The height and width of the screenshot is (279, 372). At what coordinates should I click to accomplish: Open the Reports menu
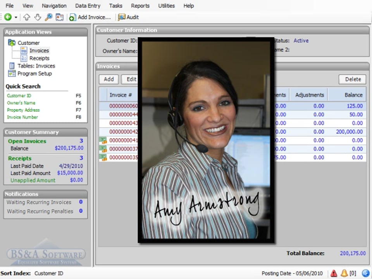(x=140, y=6)
